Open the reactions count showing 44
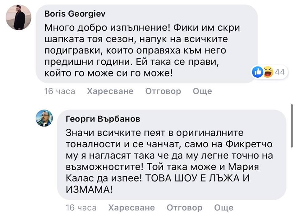The width and height of the screenshot is (295, 220). click(x=279, y=72)
